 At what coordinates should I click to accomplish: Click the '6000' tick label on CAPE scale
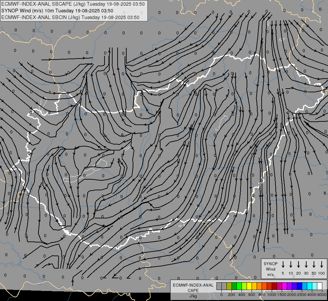point(322,295)
